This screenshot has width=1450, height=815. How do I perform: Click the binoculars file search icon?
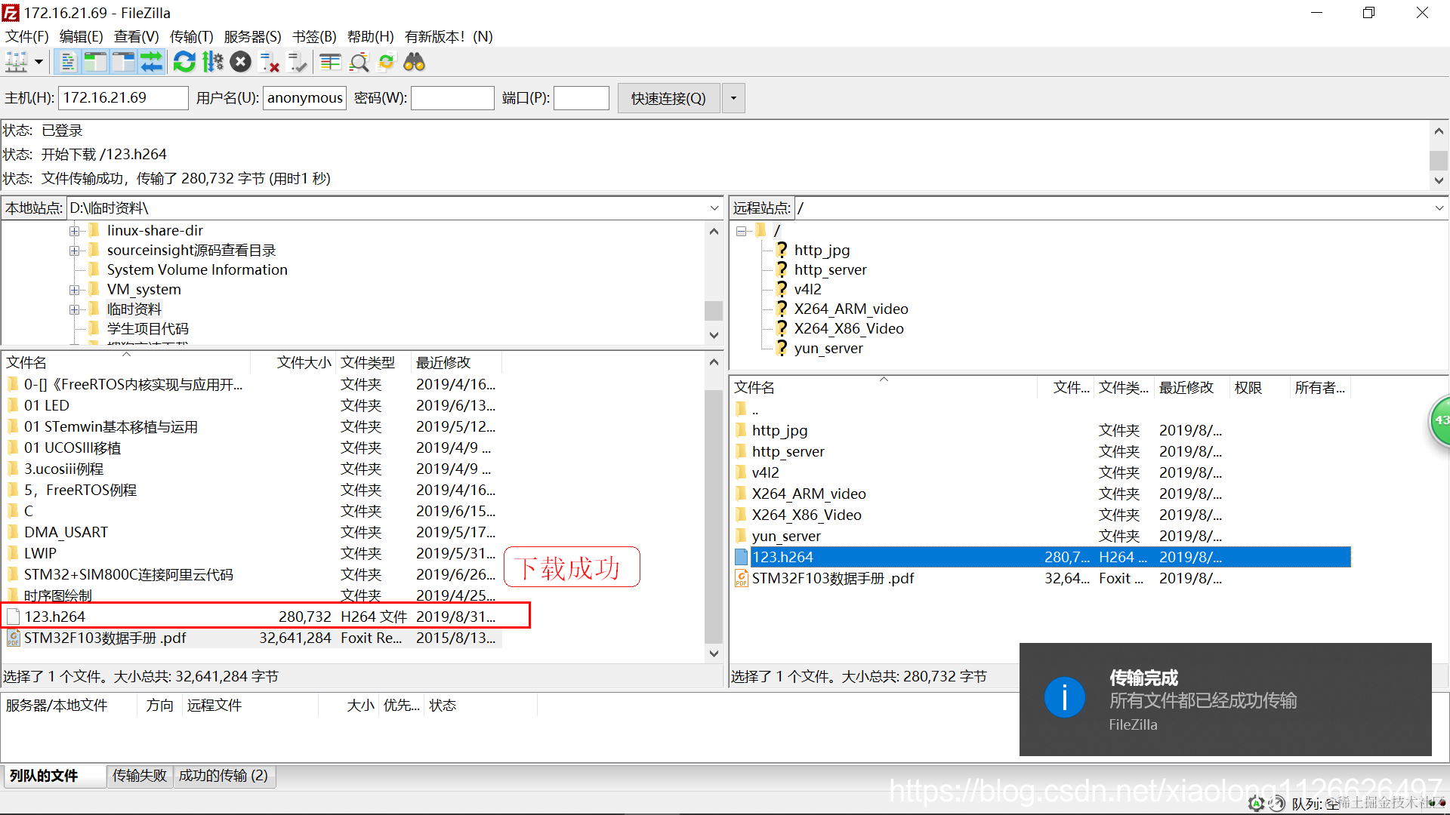pos(414,62)
